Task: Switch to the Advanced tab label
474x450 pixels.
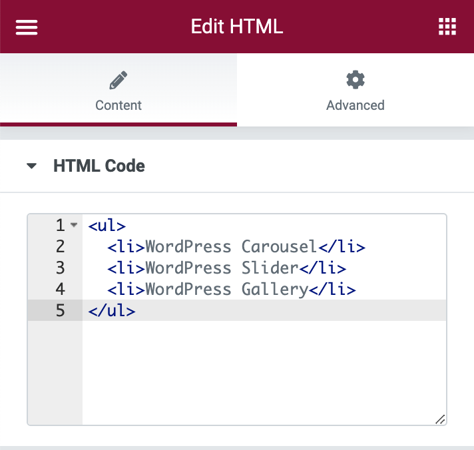Action: tap(355, 105)
